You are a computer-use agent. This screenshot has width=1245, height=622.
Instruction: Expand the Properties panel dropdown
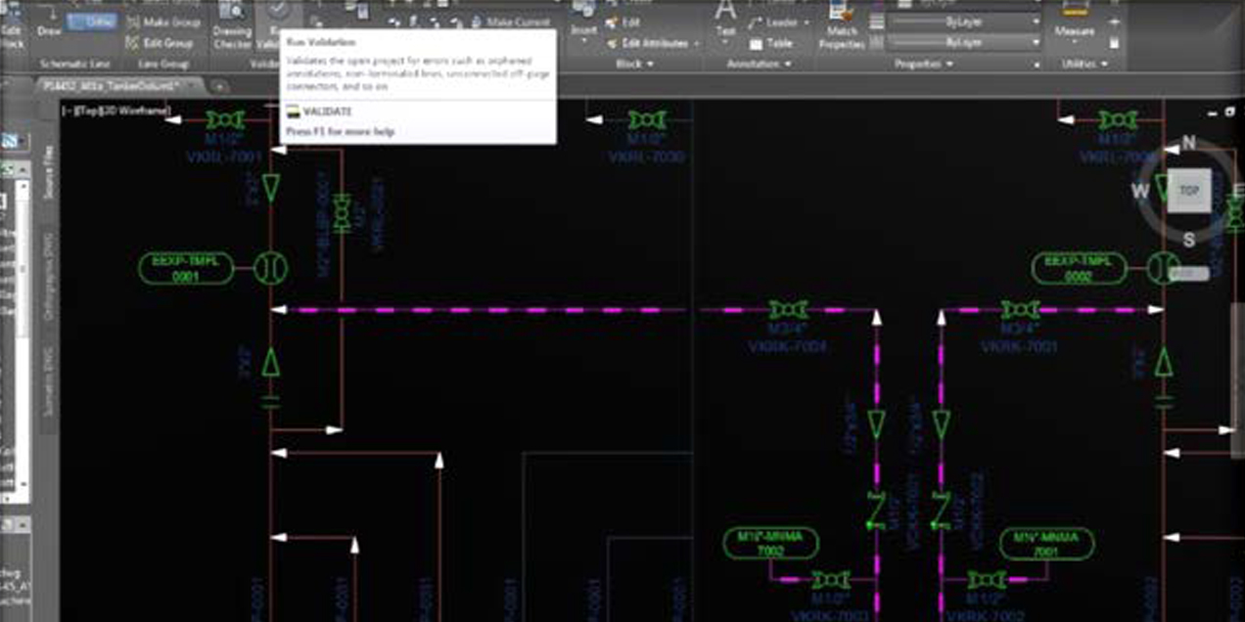923,64
